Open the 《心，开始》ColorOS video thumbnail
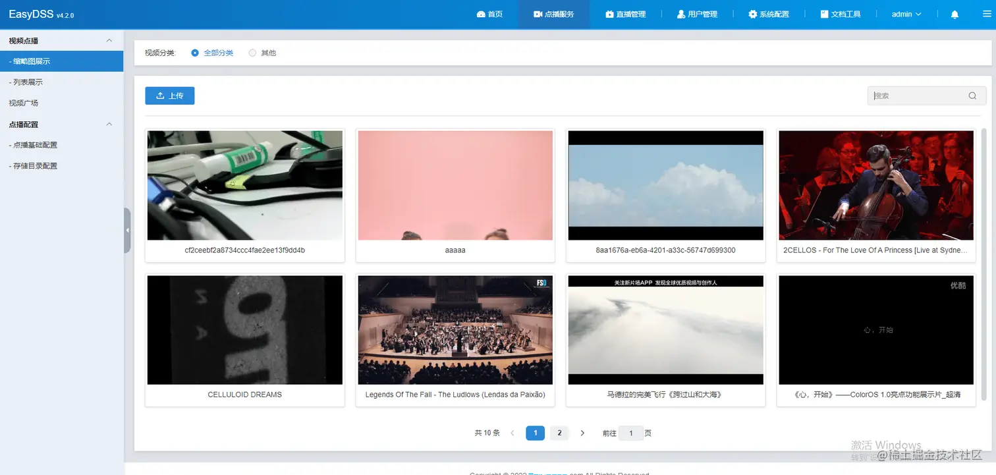 pos(876,330)
